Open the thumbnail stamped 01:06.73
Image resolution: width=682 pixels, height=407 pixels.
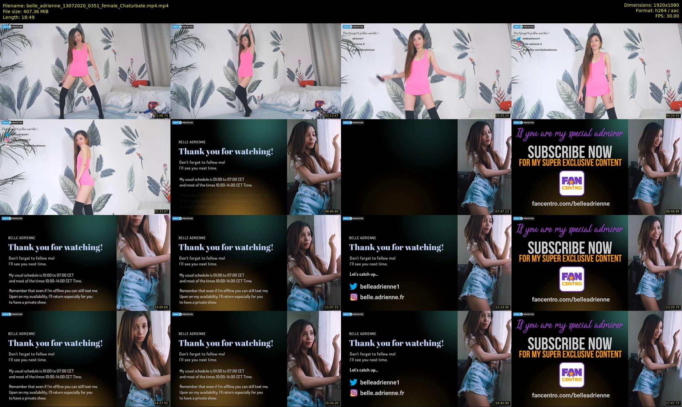pos(85,71)
